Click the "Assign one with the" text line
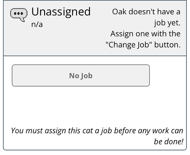Viewport: 190px width, 155px height. pyautogui.click(x=145, y=34)
